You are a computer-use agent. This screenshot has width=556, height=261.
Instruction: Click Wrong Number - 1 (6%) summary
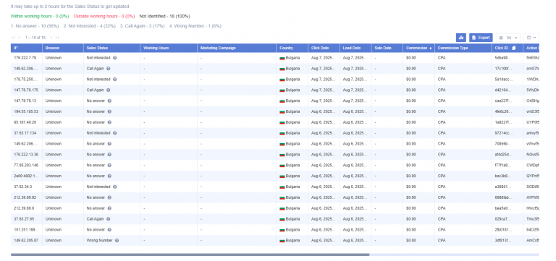pyautogui.click(x=195, y=26)
